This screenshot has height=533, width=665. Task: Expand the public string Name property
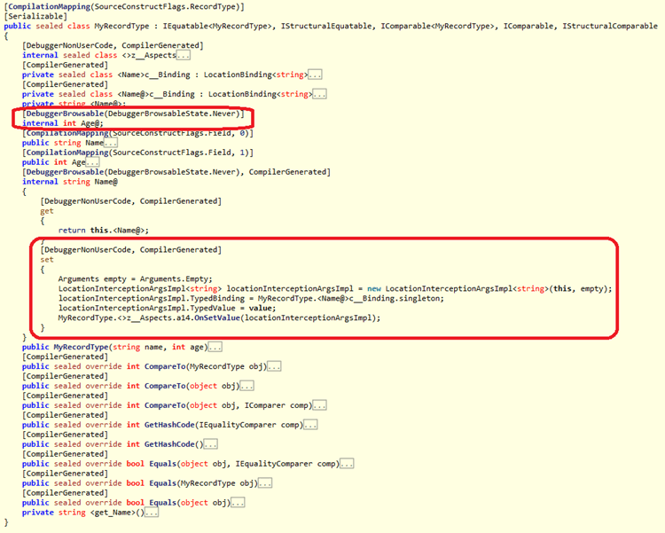pos(110,143)
